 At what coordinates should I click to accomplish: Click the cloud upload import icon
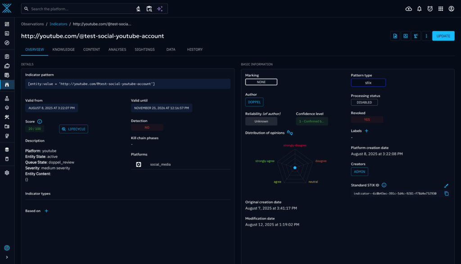coord(409,9)
